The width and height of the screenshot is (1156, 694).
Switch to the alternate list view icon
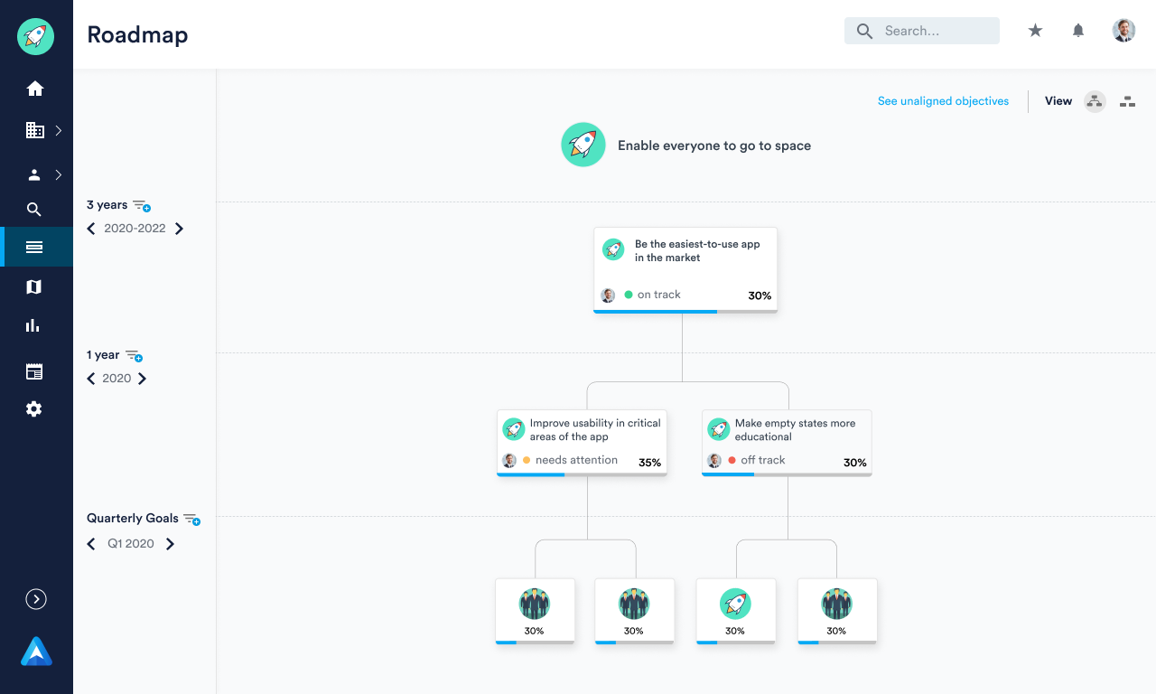tap(1127, 101)
